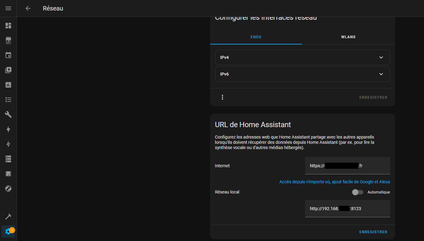Open the Media browser icon

coord(8,70)
